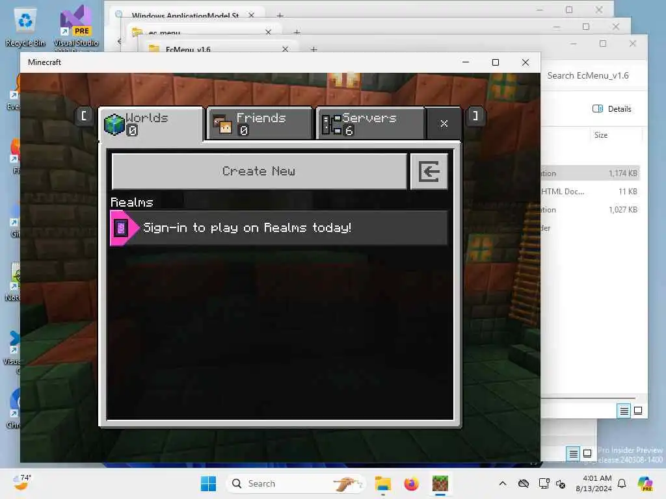Viewport: 666px width, 499px height.
Task: Open the Windows Start menu
Action: click(x=208, y=483)
